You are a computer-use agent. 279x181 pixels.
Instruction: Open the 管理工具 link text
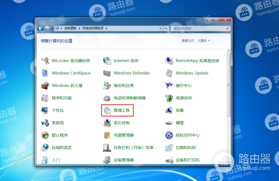tap(122, 111)
